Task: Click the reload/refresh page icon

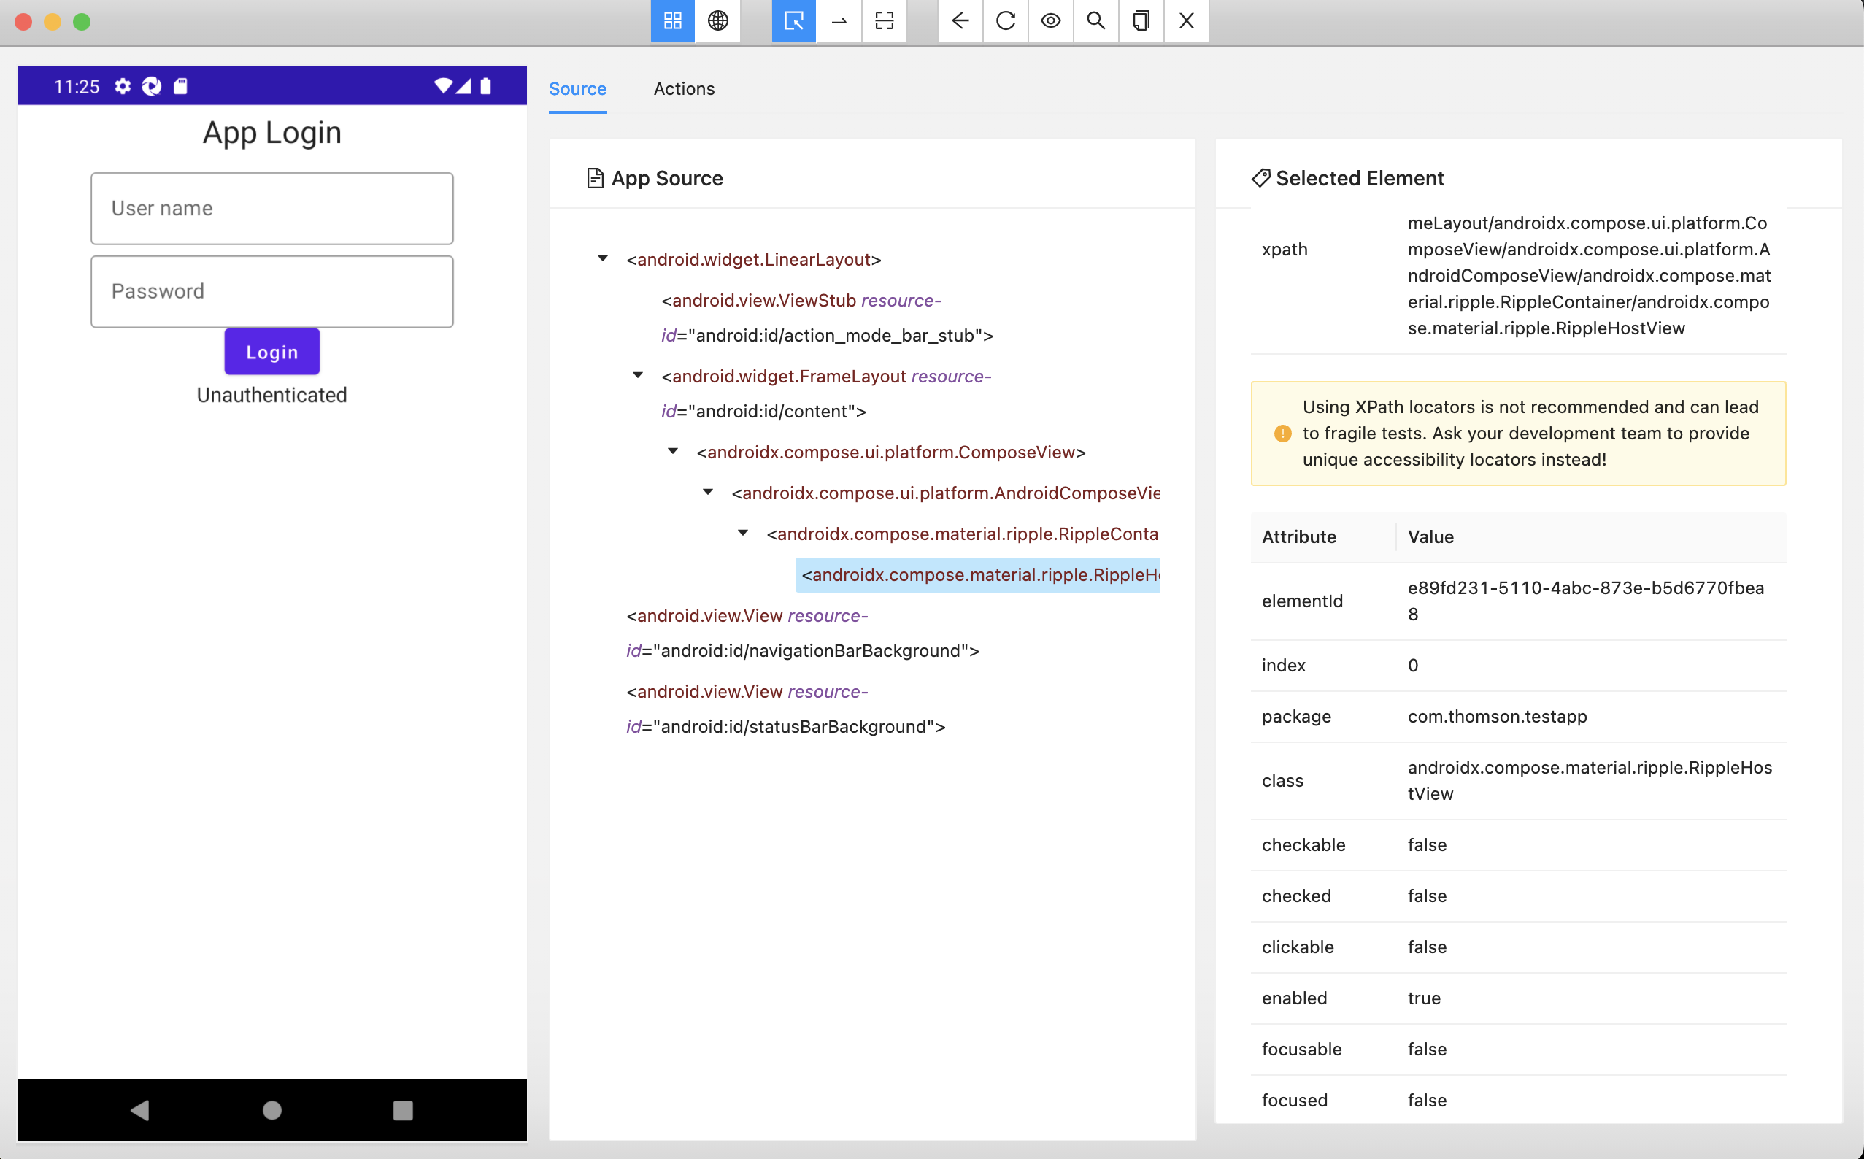Action: pos(1006,21)
